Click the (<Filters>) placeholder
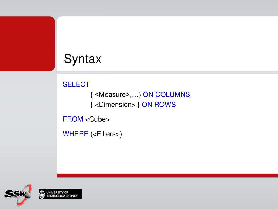The width and height of the screenshot is (278, 209). [x=106, y=134]
